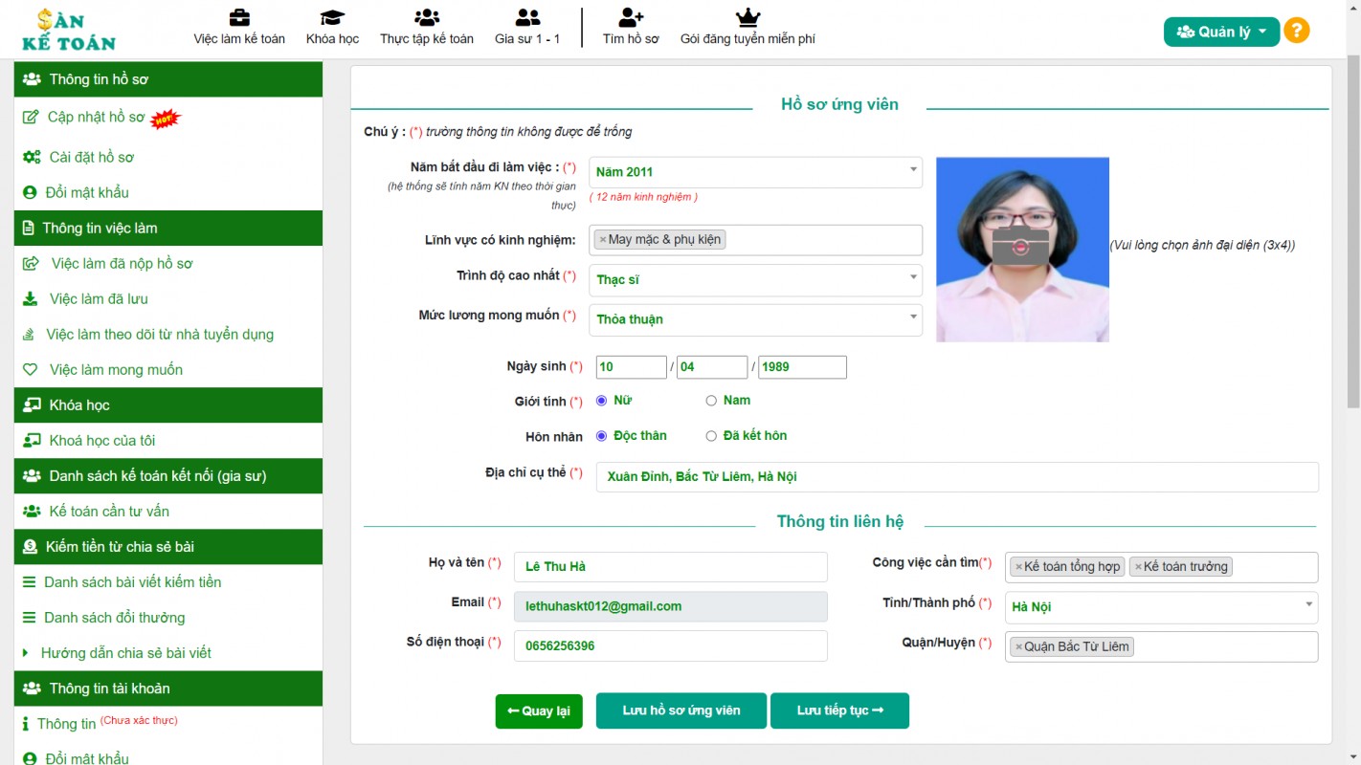Viewport: 1361px width, 765px height.
Task: Click the list icon beside Danh sách đổi thưởng
Action: (x=30, y=617)
